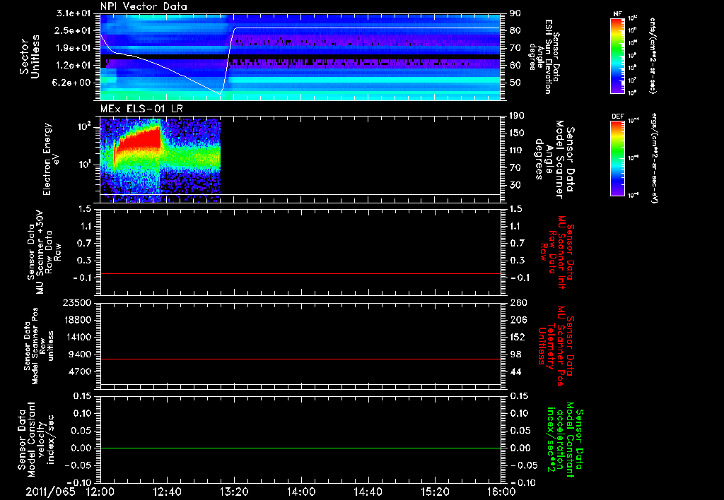This screenshot has width=724, height=500.
Task: Click the "18800" scanner position tick label
Action: coord(77,320)
